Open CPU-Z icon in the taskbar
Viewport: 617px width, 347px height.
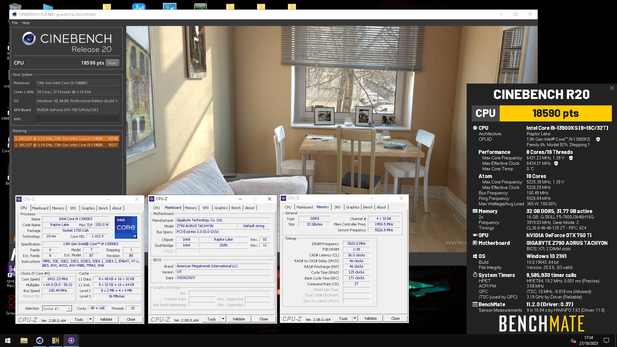coord(71,341)
